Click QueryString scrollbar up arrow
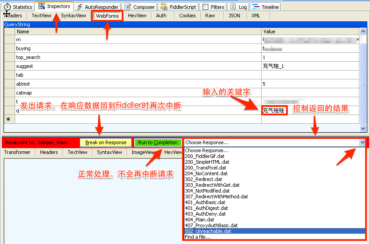Image resolution: width=370 pixels, height=244 pixels. (363, 31)
